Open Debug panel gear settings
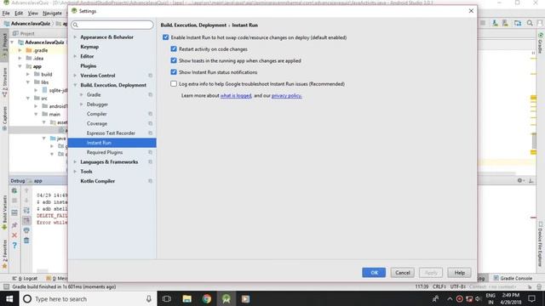Screen dimensions: 545x306 pyautogui.click(x=520, y=180)
